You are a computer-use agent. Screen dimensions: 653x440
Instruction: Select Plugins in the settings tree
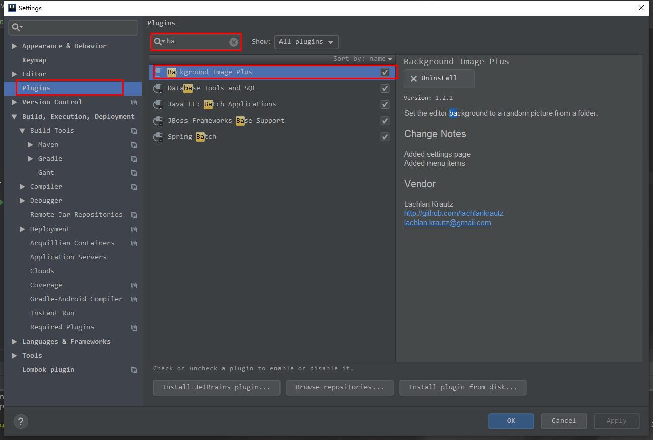[x=36, y=88]
